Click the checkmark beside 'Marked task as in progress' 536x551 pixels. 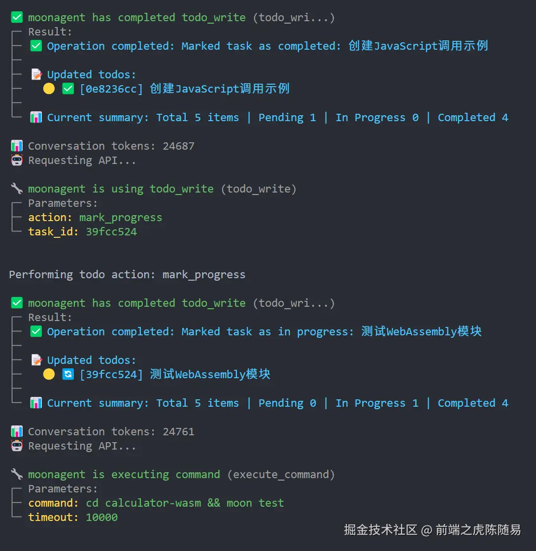click(36, 331)
